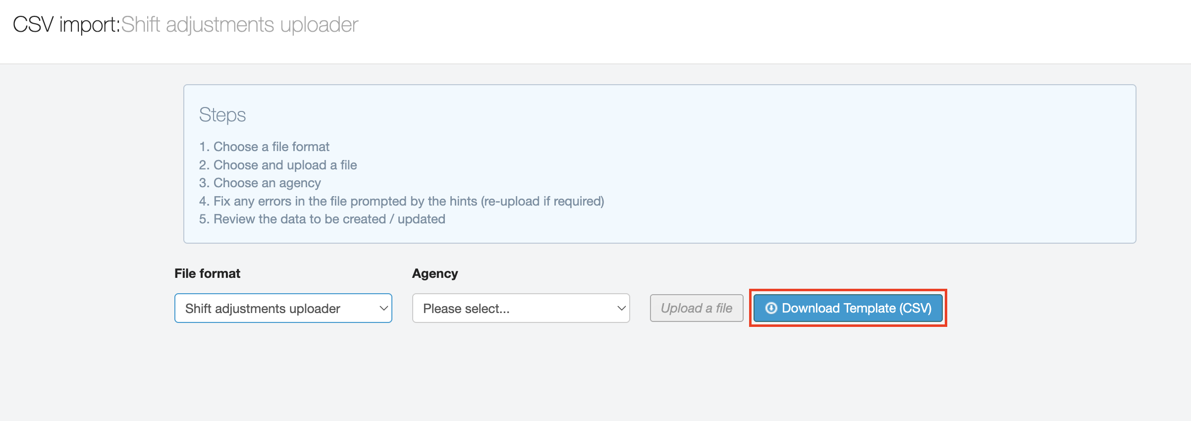Open the Agency dropdown showing Please select
The width and height of the screenshot is (1191, 421).
(520, 308)
